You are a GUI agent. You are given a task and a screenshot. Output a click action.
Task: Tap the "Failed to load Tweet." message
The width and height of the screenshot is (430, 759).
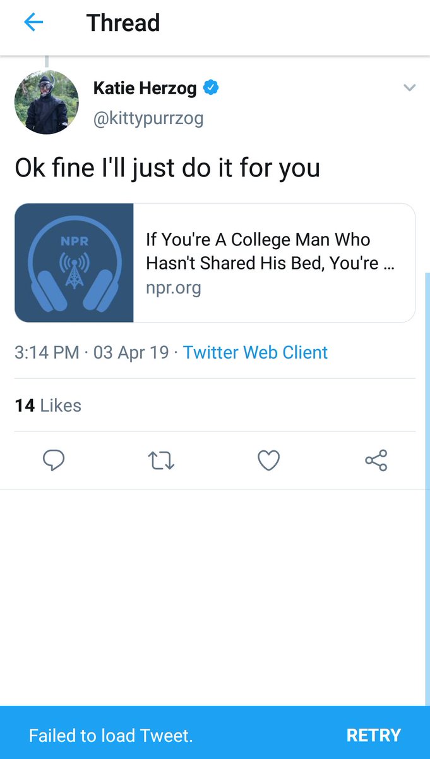click(111, 735)
